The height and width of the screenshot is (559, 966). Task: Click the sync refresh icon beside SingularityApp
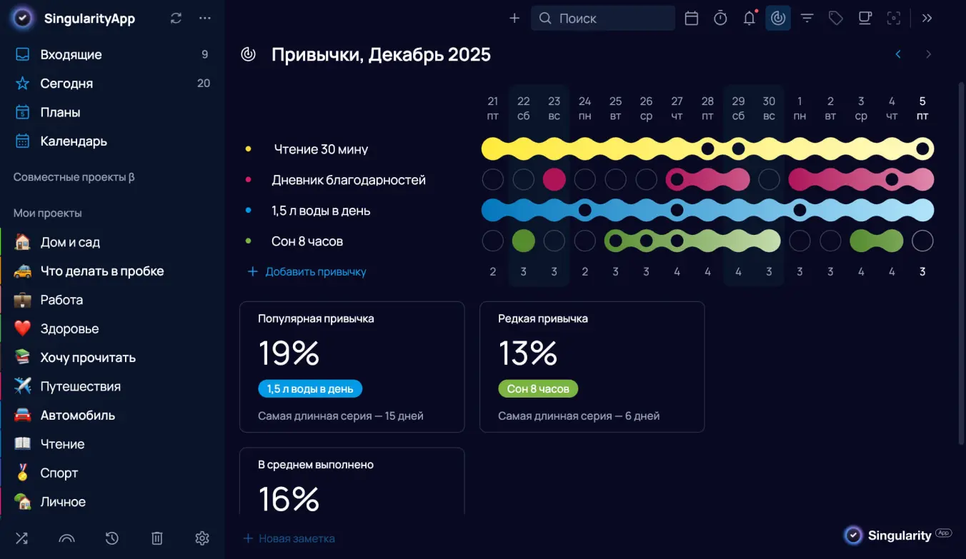coord(176,18)
